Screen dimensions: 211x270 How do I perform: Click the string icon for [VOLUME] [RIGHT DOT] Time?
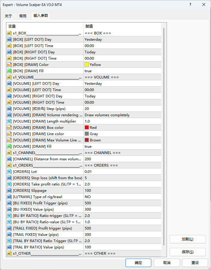pyautogui.click(x=9, y=102)
